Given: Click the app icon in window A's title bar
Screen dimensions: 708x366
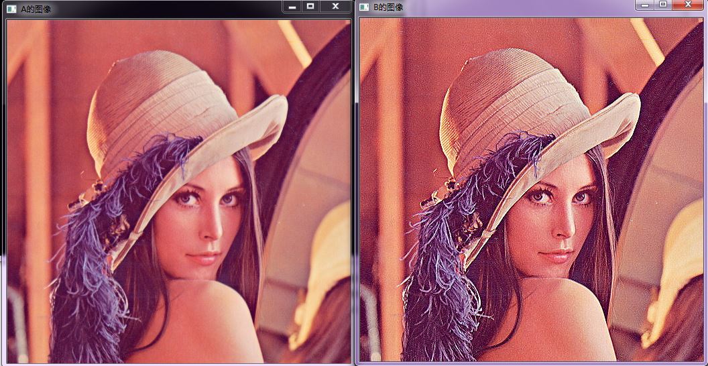Looking at the screenshot, I should coord(12,9).
